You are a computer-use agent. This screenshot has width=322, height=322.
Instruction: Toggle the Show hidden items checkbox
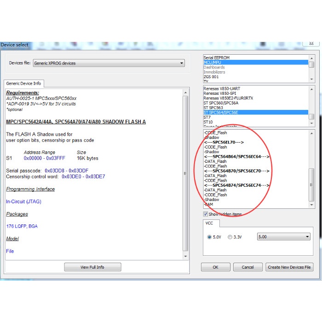click(x=206, y=214)
